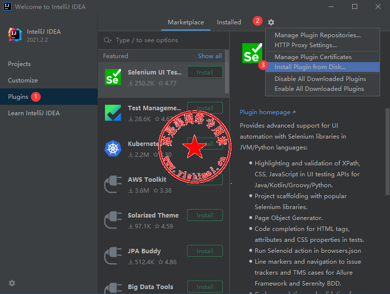Image resolution: width=390 pixels, height=294 pixels.
Task: Click Show all featured plugins link
Action: (x=210, y=56)
